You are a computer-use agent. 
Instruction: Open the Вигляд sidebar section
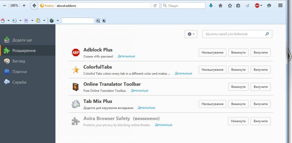coord(19,61)
